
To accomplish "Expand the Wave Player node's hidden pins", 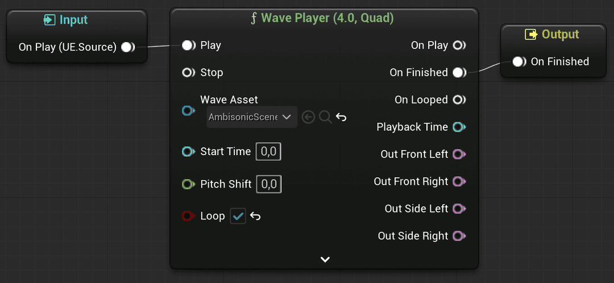I will [x=325, y=260].
